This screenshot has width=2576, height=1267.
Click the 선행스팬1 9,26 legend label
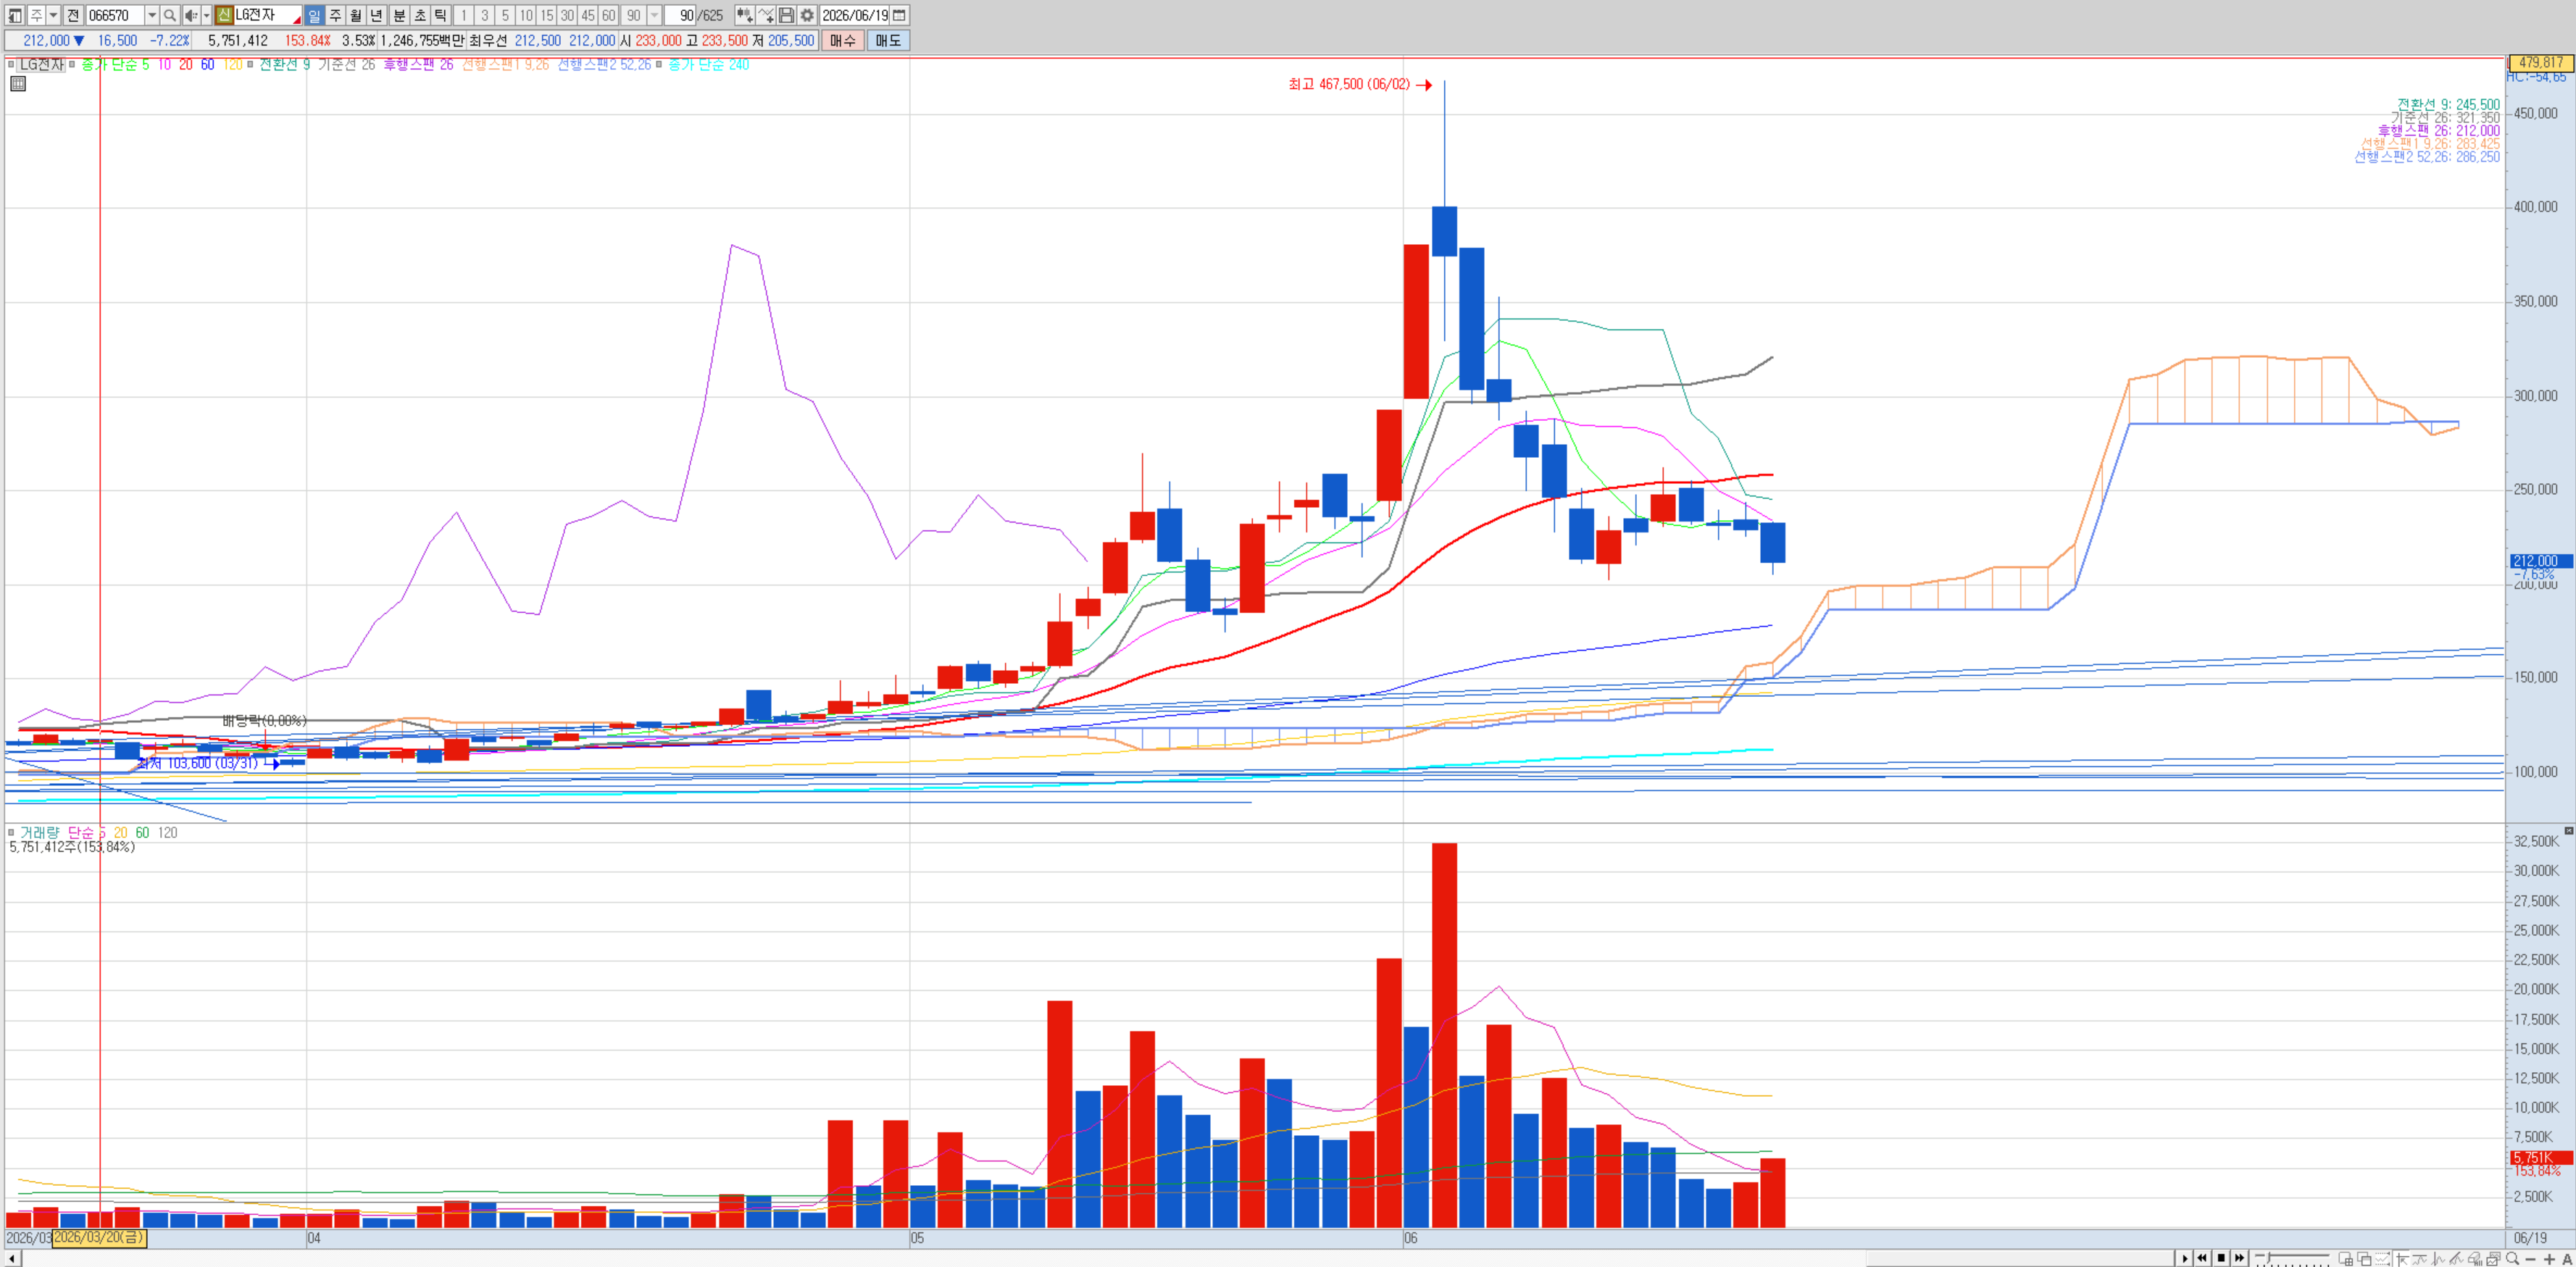[x=505, y=64]
